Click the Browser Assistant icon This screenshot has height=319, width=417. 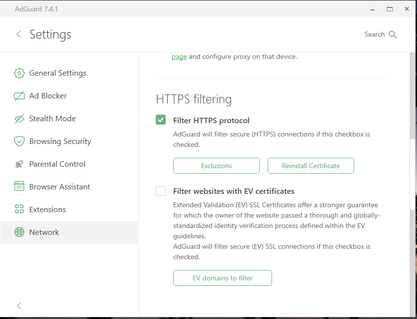tap(19, 187)
